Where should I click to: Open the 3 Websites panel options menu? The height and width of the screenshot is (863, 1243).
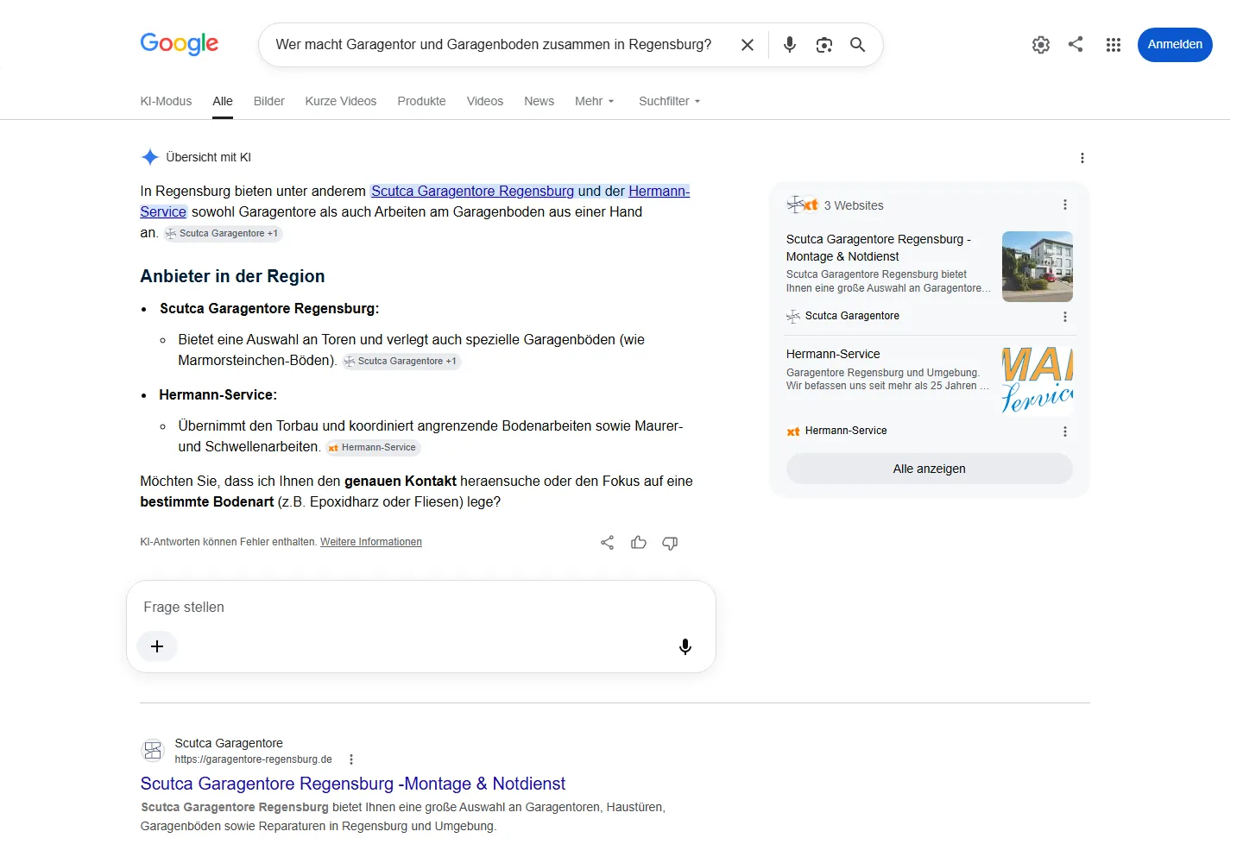(1065, 205)
